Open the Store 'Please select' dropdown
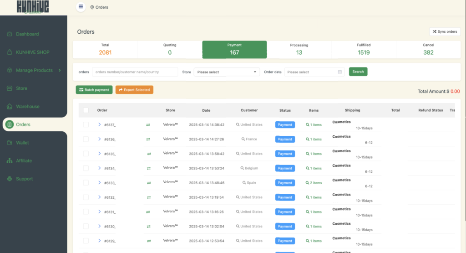 (x=227, y=72)
